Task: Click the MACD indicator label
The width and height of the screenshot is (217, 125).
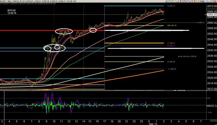Action: [x=212, y=106]
